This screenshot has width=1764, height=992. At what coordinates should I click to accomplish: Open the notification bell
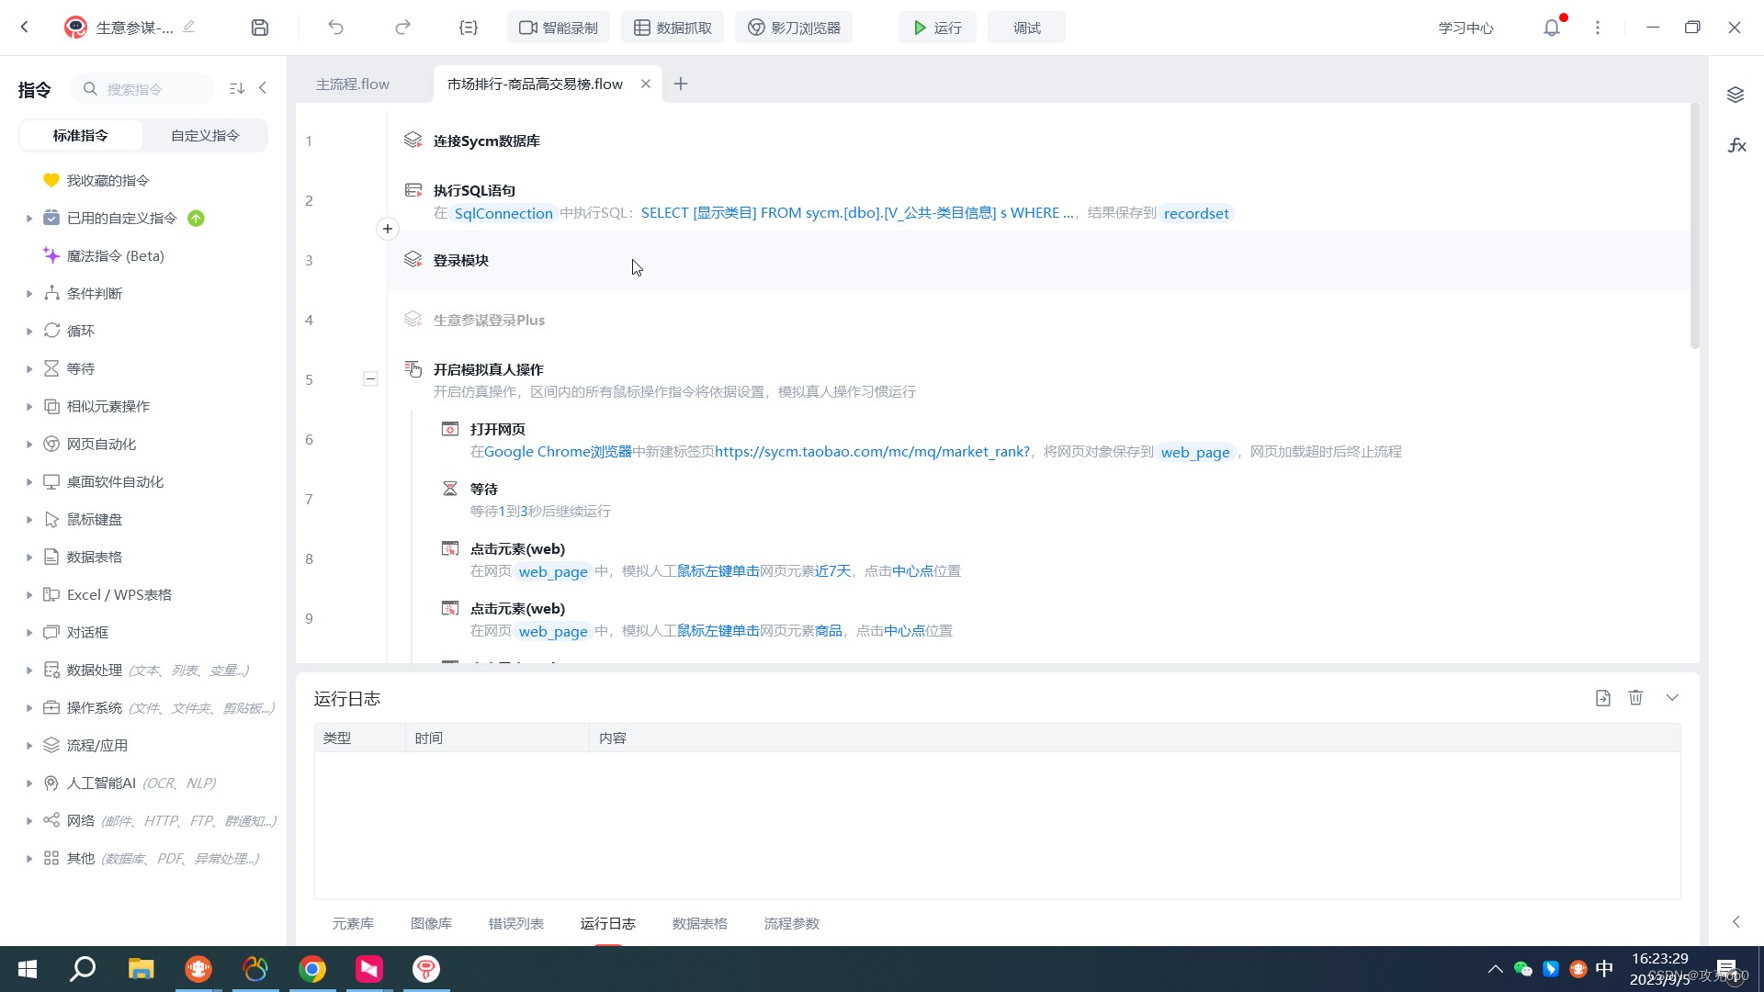[1552, 28]
